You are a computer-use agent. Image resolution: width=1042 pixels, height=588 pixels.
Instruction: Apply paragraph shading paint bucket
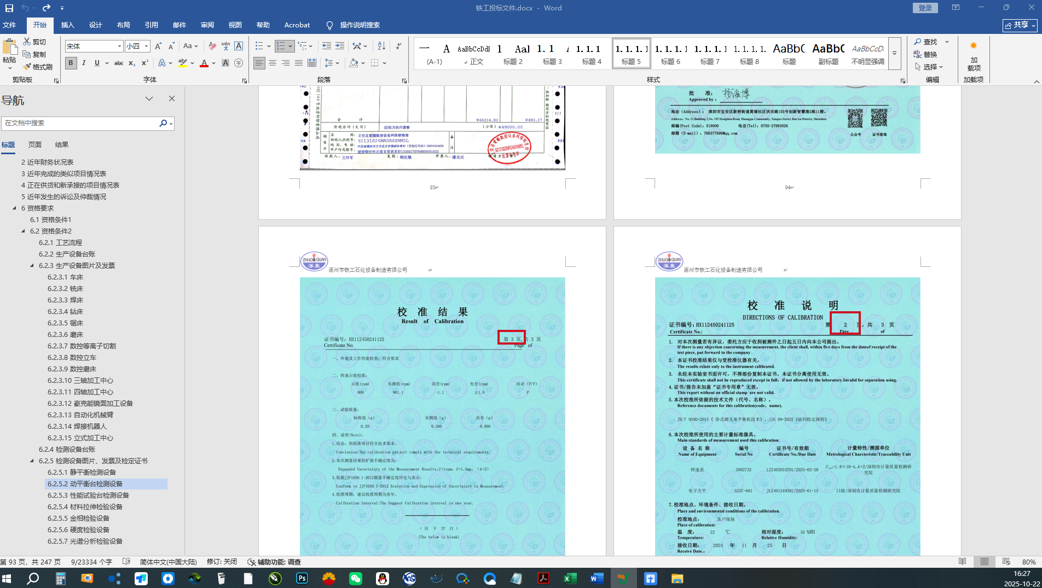click(354, 63)
